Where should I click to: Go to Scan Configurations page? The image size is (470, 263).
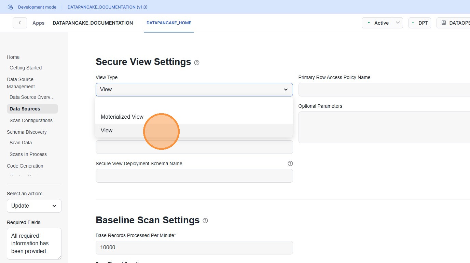[x=31, y=120]
